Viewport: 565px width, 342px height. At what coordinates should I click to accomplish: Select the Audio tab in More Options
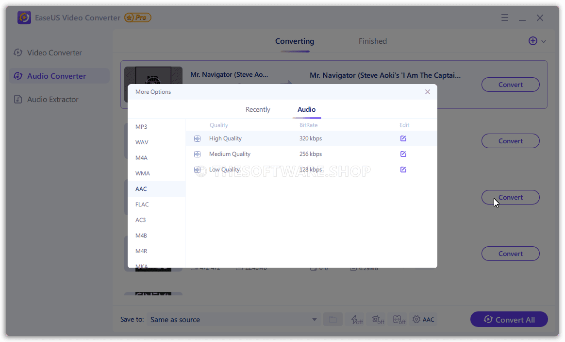click(307, 109)
